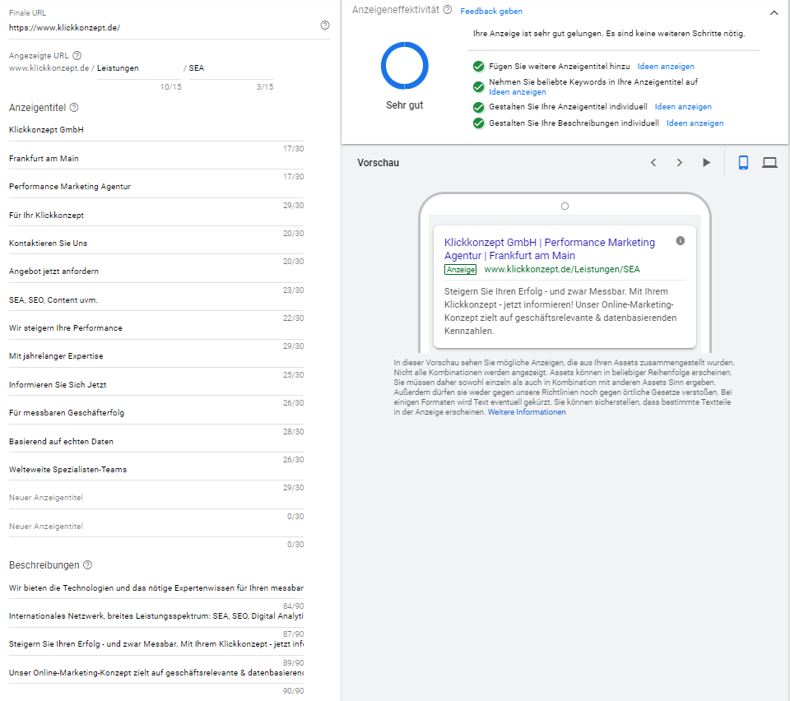The height and width of the screenshot is (701, 790).
Task: Edit description starting Internationales Netzwerk
Action: pyautogui.click(x=156, y=616)
